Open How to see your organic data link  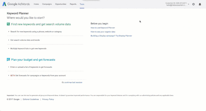tap(103, 32)
